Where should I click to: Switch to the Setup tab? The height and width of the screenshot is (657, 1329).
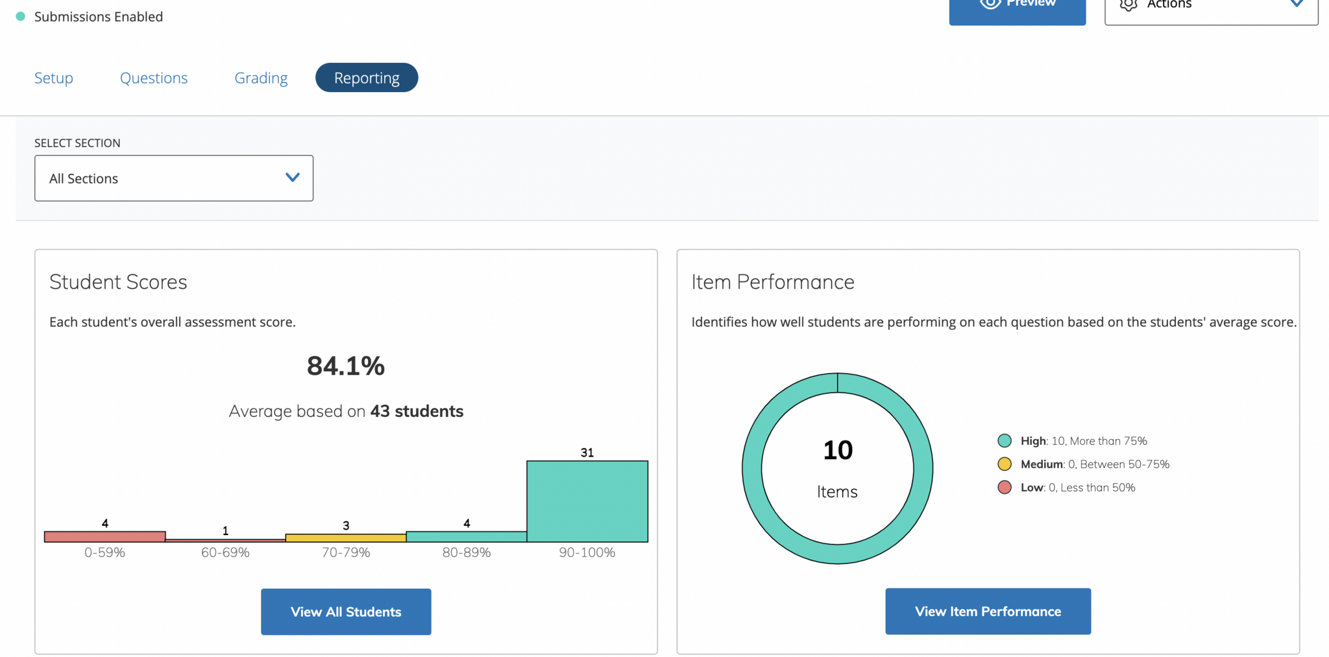[54, 78]
